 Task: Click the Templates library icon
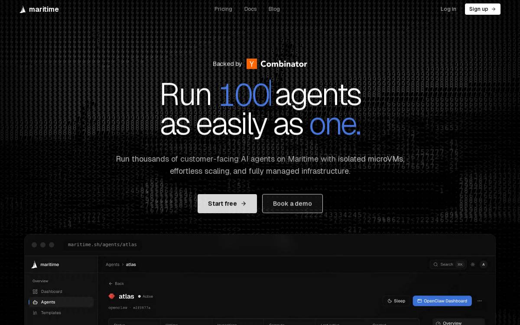click(x=35, y=313)
